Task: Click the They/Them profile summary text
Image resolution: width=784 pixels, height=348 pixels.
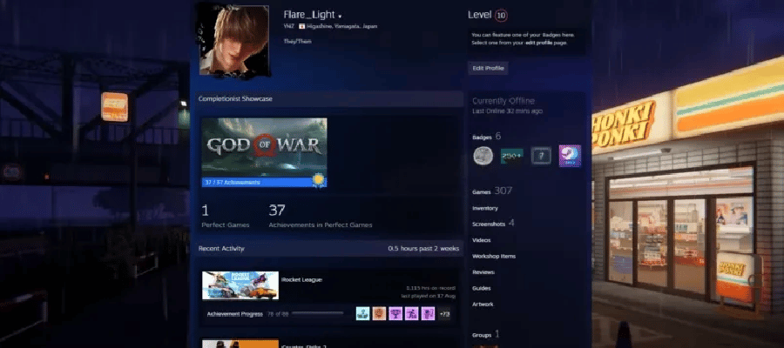Action: (297, 42)
